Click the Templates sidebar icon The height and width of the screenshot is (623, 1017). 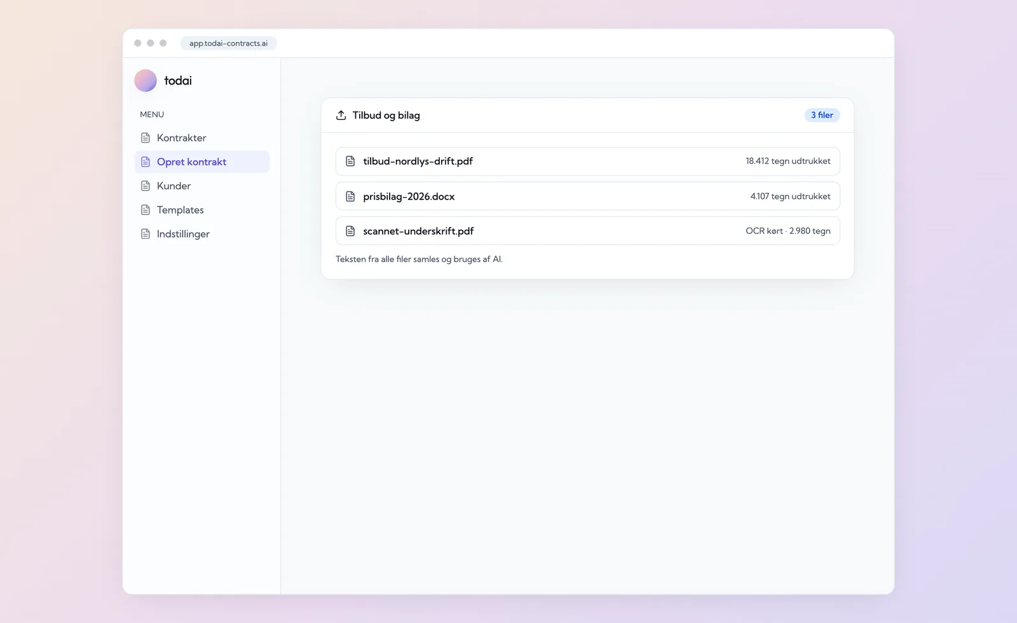click(x=146, y=210)
